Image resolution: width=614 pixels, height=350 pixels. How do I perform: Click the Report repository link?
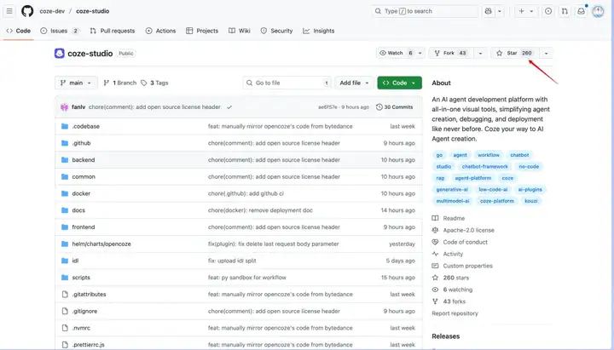455,313
